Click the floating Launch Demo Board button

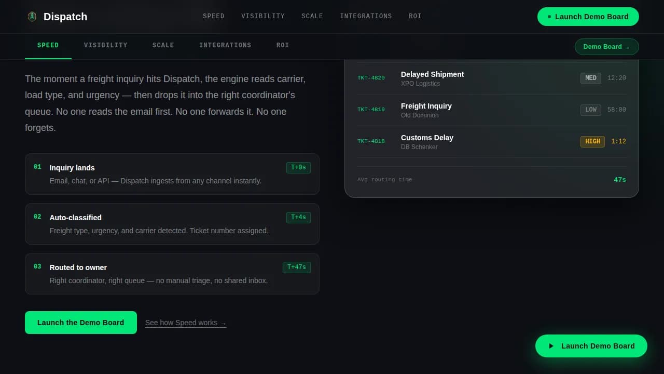coord(591,346)
